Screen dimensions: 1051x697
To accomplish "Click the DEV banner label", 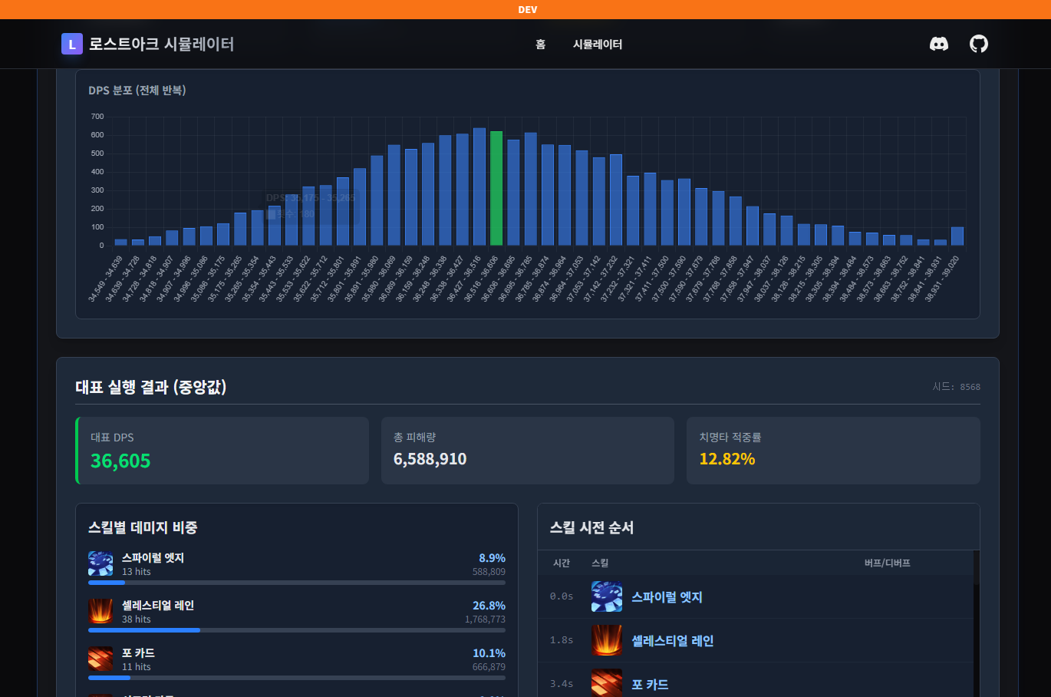I will click(x=527, y=9).
